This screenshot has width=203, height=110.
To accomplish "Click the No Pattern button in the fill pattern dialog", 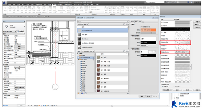I will [x=167, y=90].
